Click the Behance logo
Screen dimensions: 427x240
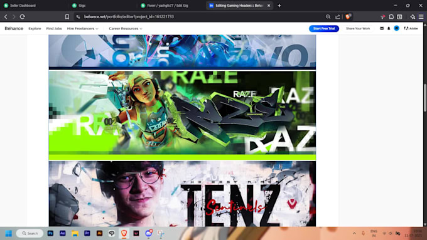(x=14, y=29)
